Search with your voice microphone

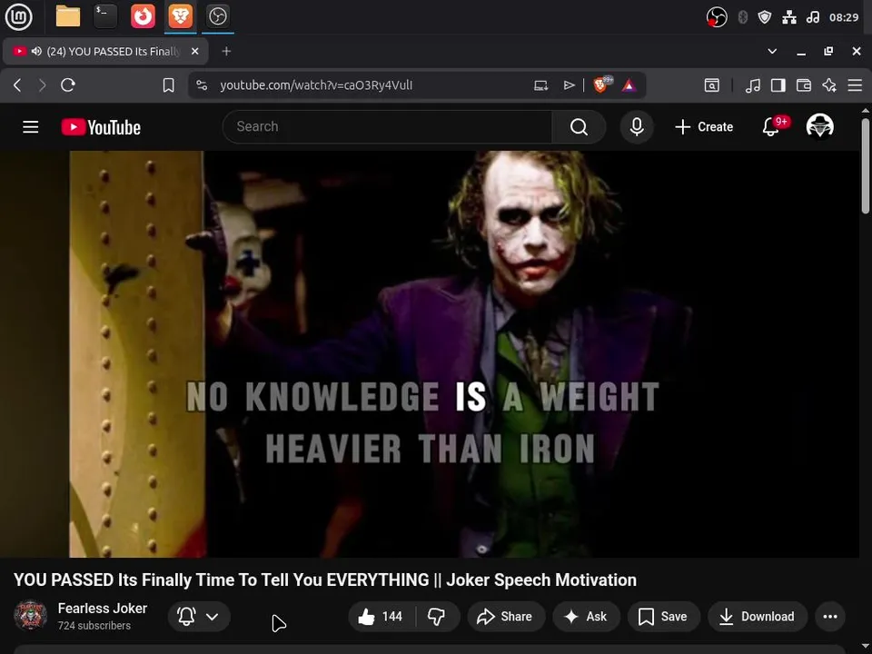(637, 127)
